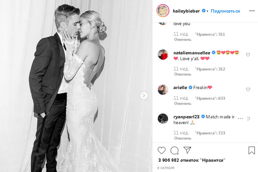
Task: Open options dots on ryanpearl23 comment
Action: coord(240,118)
